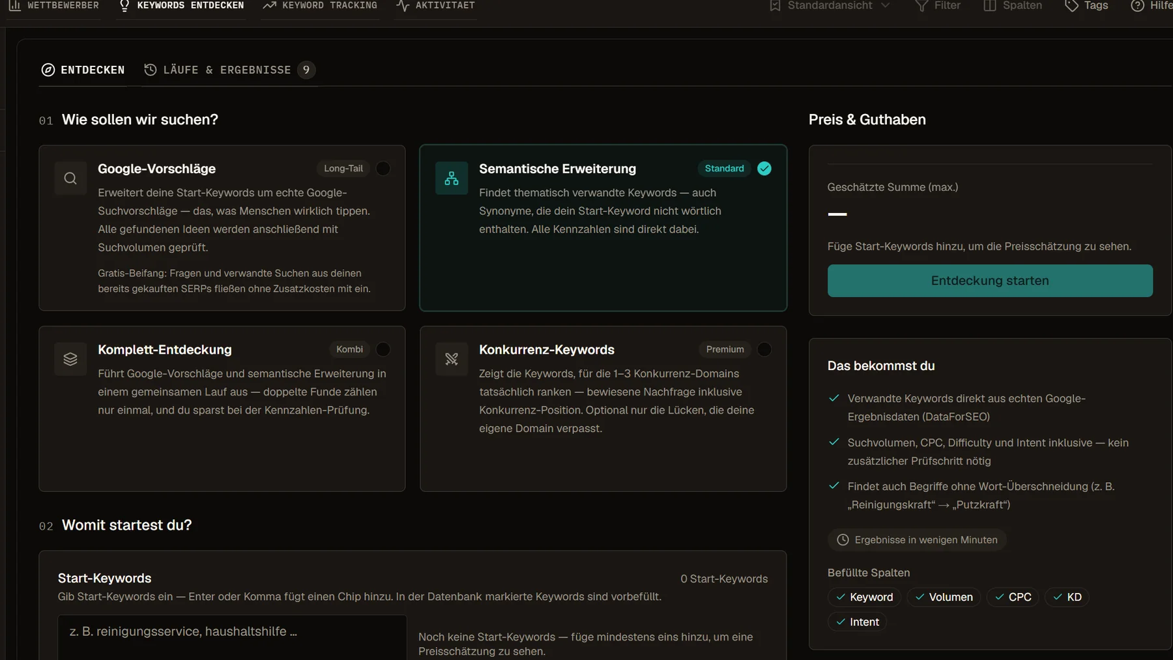Viewport: 1173px width, 660px height.
Task: Open the Tags button label
Action: point(1096,5)
